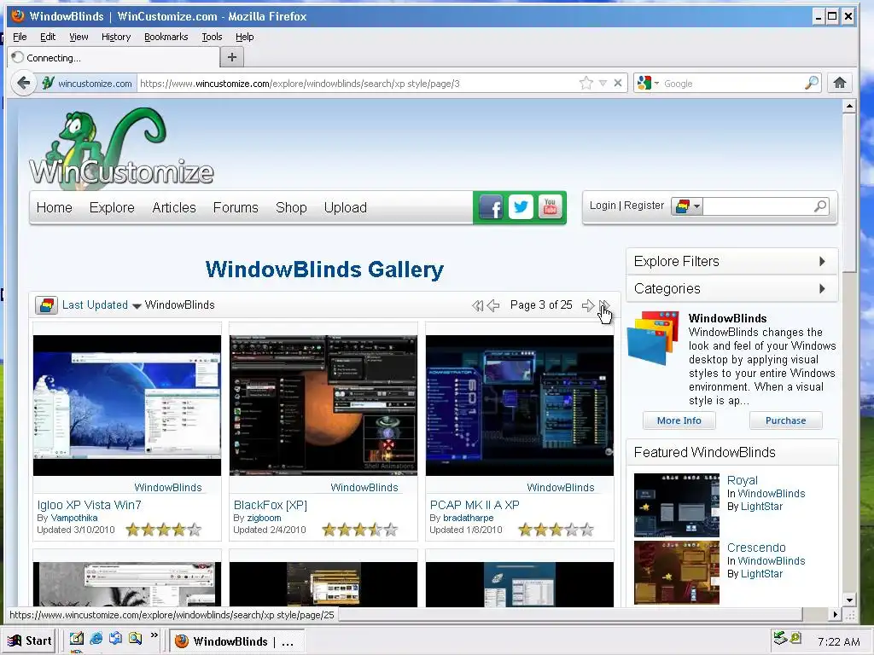Open the Royal featured skin link
This screenshot has width=874, height=655.
pyautogui.click(x=742, y=480)
